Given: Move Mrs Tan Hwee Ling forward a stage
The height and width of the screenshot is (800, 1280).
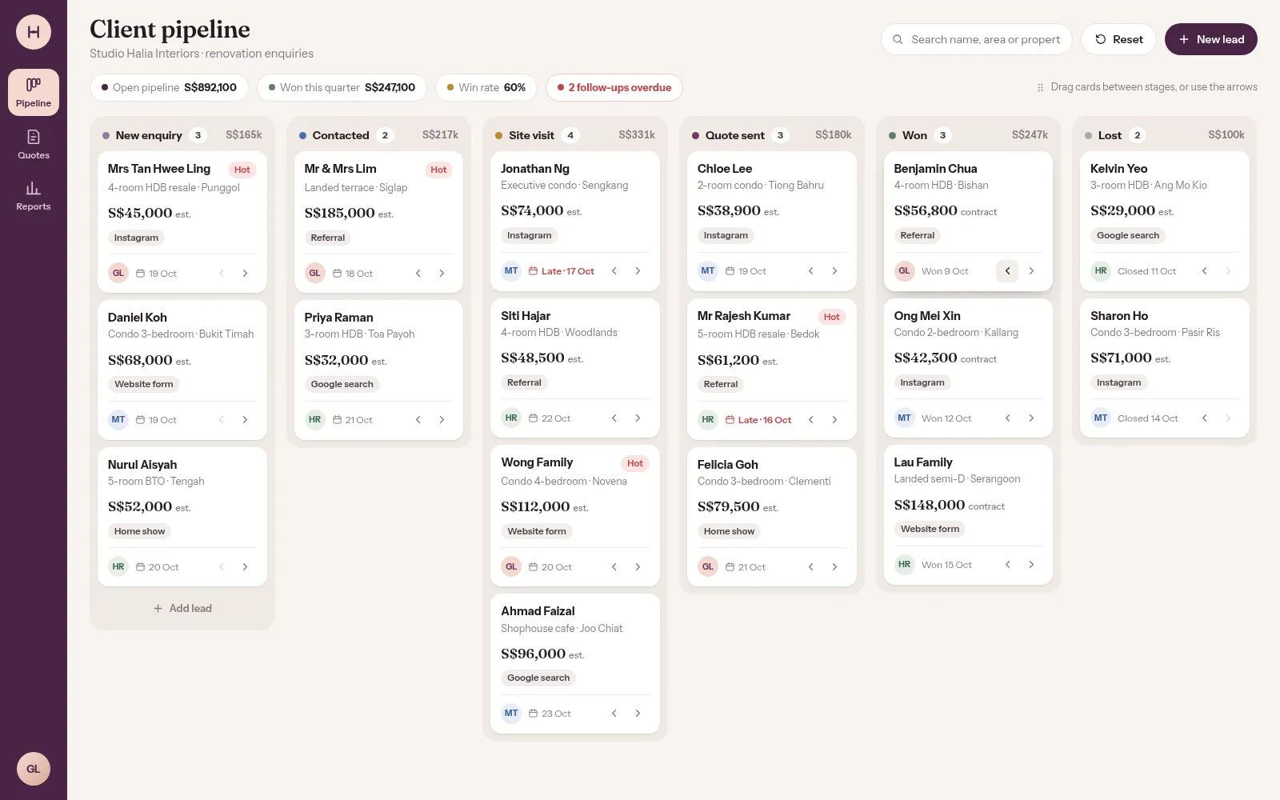Looking at the screenshot, I should pyautogui.click(x=245, y=274).
